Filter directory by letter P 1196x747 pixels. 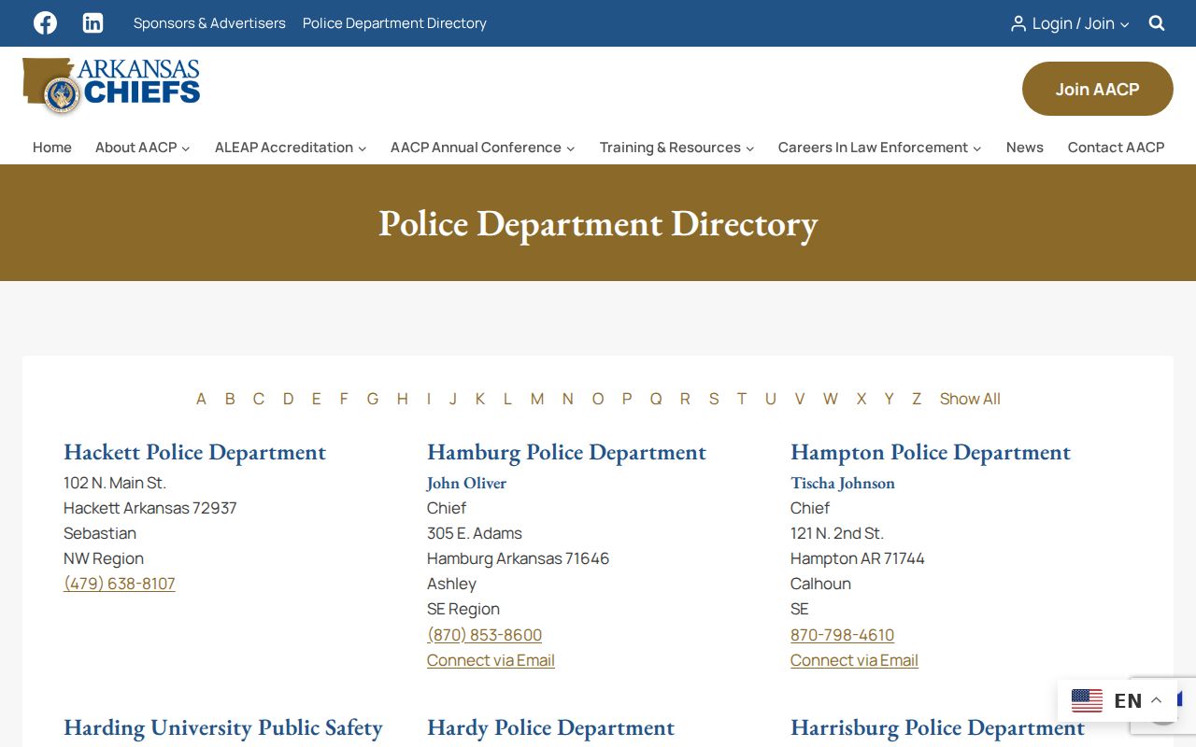pos(627,399)
